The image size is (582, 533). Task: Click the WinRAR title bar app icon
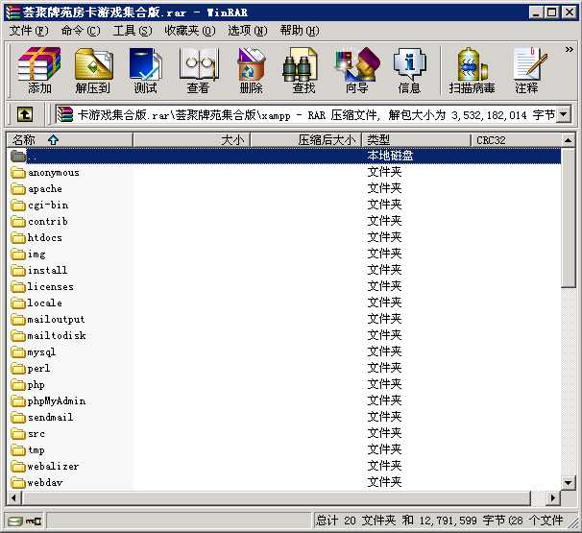tap(12, 12)
